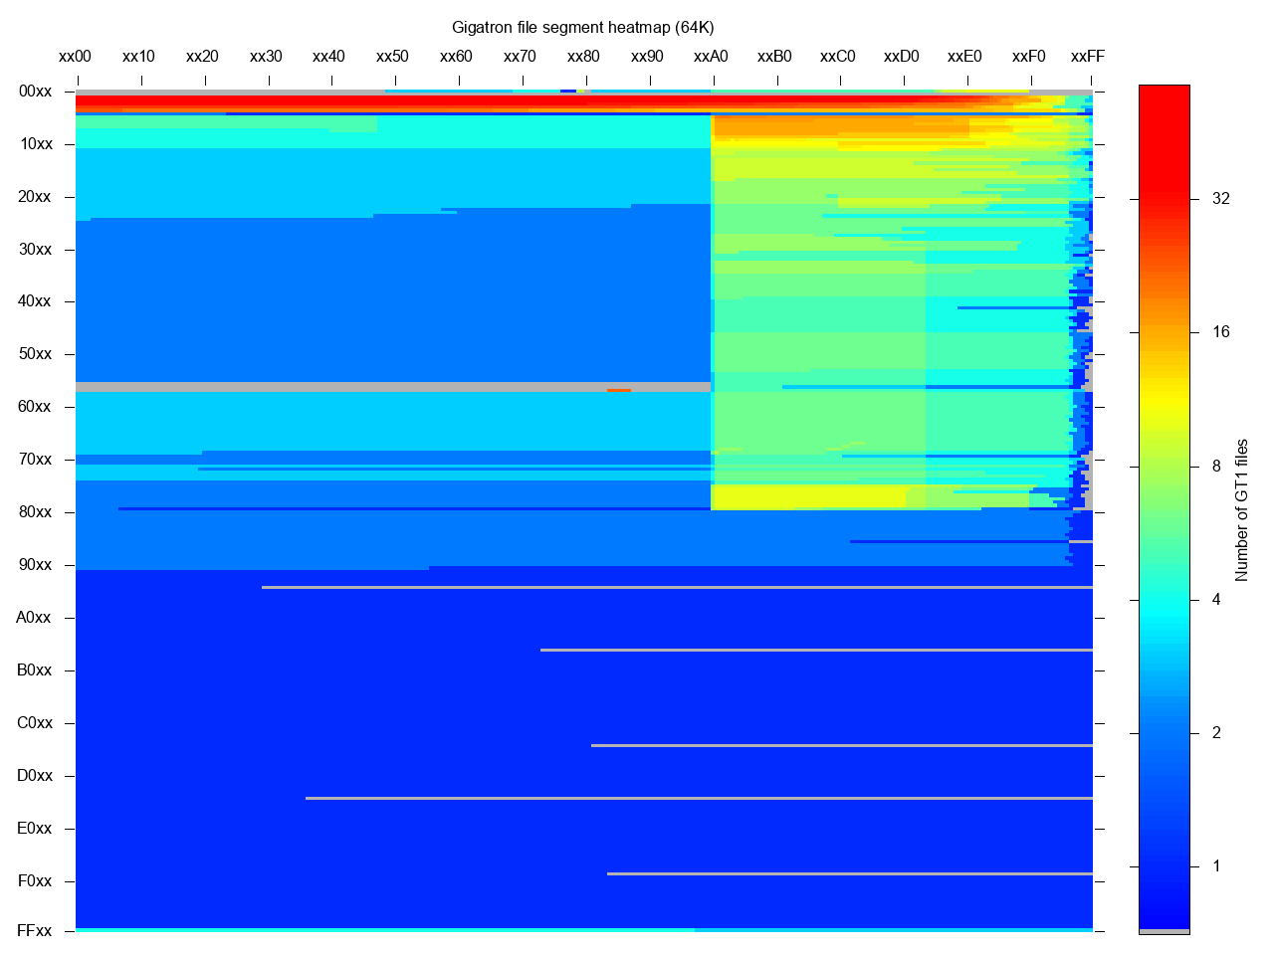The image size is (1274, 955).
Task: Click the FFxx row label
Action: coord(34,931)
